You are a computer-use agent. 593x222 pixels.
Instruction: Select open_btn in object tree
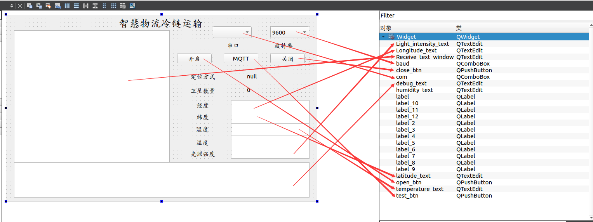coord(409,182)
